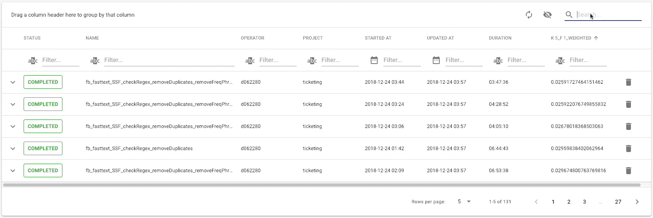Go to next page with right arrow
This screenshot has width=653, height=218.
[637, 202]
